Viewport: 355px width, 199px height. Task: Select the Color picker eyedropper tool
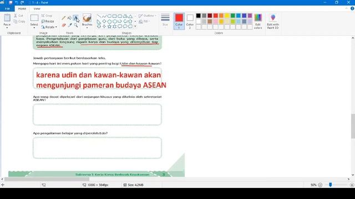click(70, 25)
